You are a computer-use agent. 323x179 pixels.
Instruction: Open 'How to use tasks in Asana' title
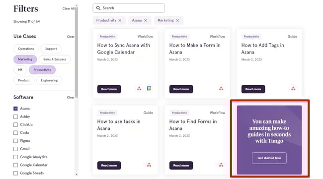pos(119,125)
